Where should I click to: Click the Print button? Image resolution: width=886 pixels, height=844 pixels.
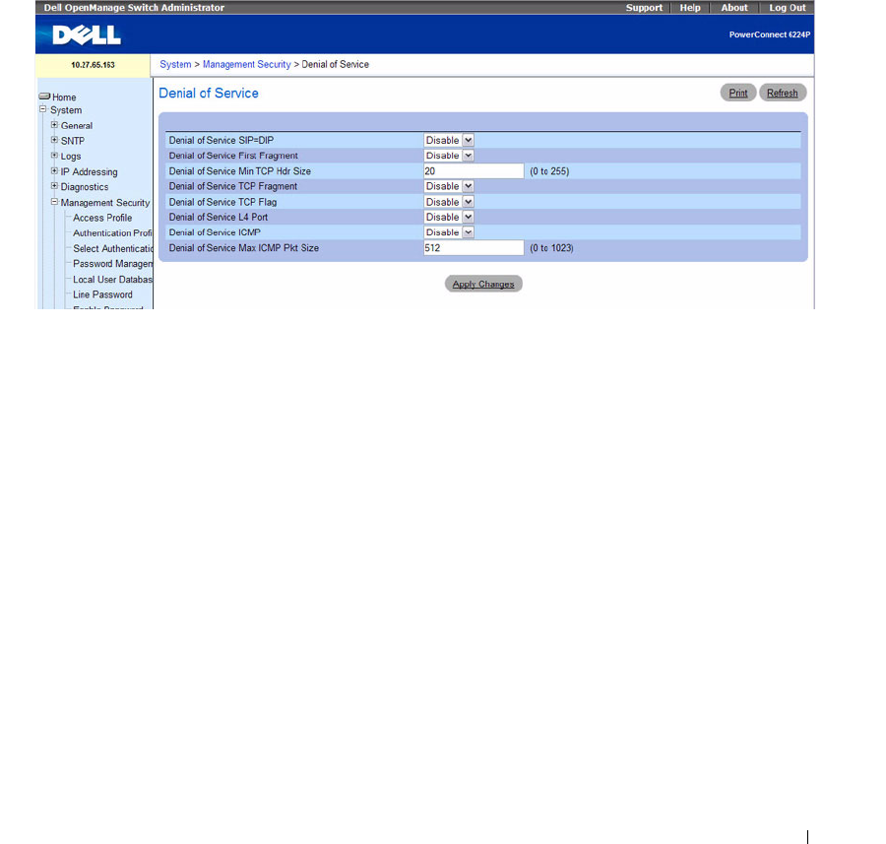tap(738, 93)
